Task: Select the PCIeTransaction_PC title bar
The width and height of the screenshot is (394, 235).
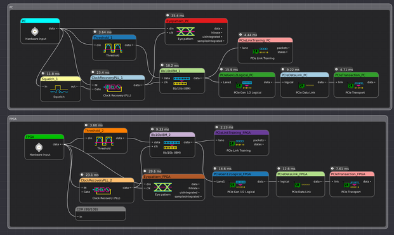Action: tap(356, 75)
